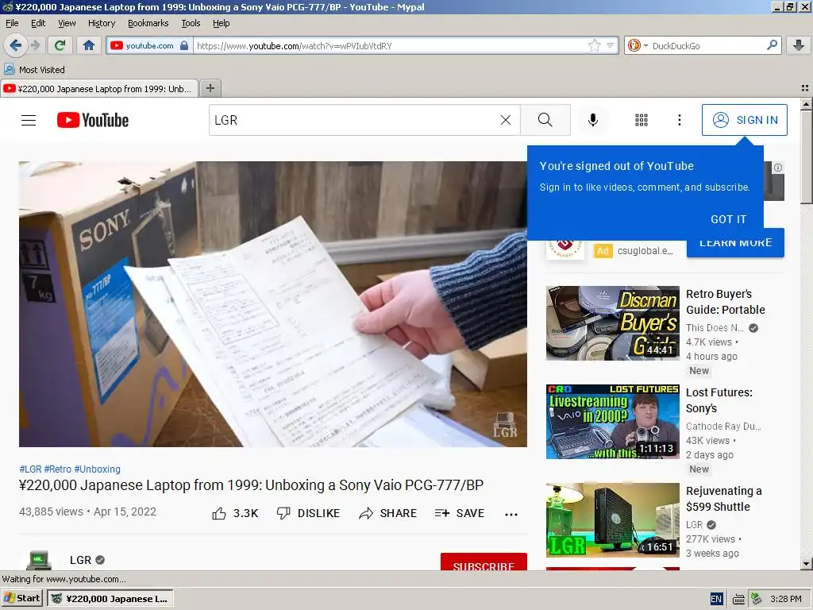Click Mypal taskbar window button

tap(110, 599)
